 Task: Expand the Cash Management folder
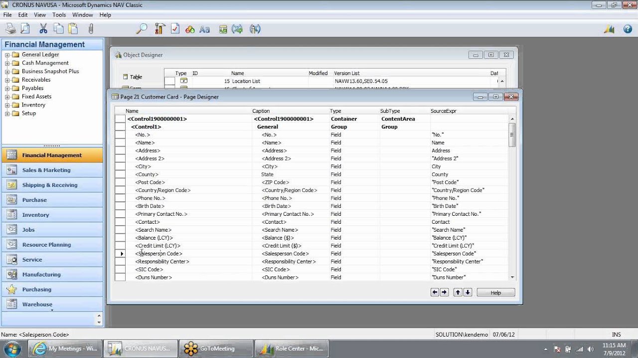coord(7,63)
